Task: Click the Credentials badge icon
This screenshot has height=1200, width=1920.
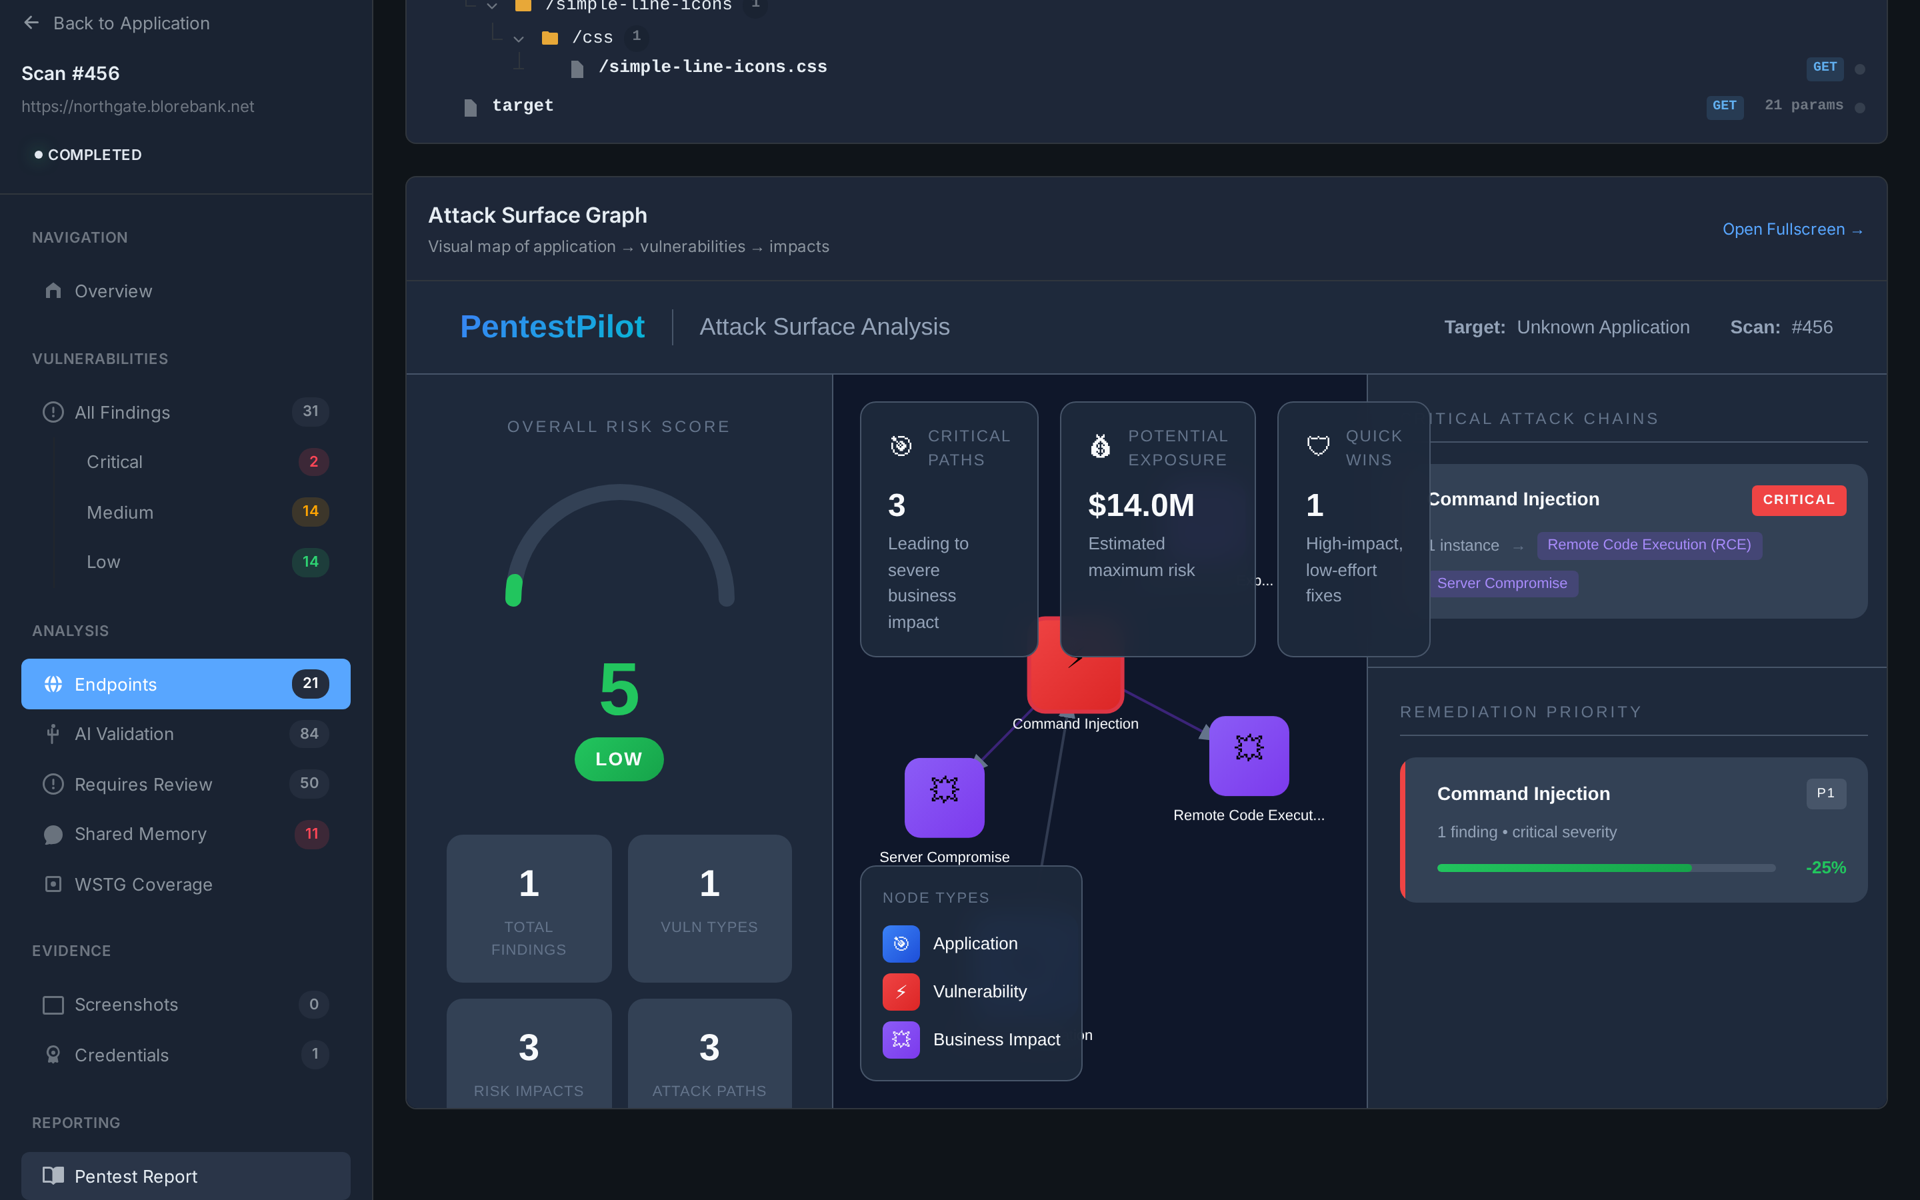Action: 53,1055
